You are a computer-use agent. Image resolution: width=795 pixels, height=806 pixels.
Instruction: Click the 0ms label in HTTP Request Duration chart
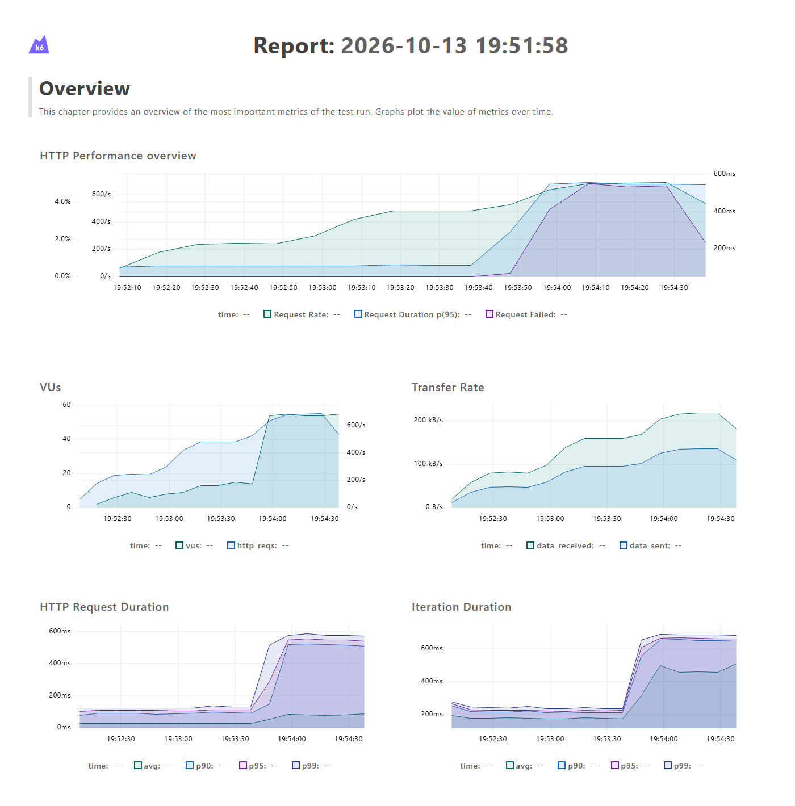(x=64, y=727)
